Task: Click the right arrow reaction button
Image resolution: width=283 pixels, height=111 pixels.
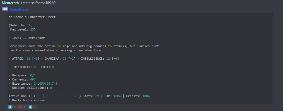Action: click(32, 107)
